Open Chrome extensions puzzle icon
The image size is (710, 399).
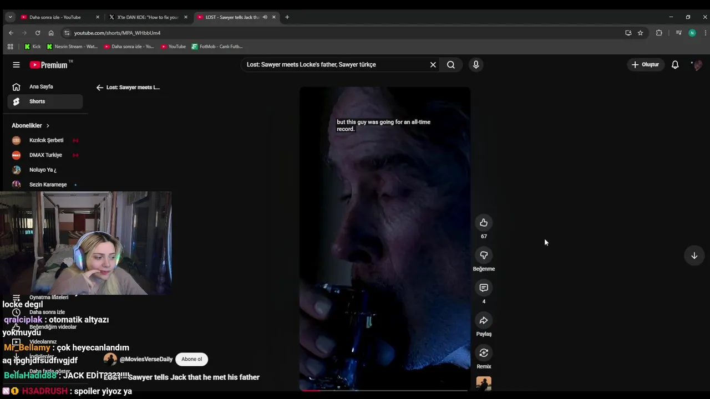coord(659,33)
